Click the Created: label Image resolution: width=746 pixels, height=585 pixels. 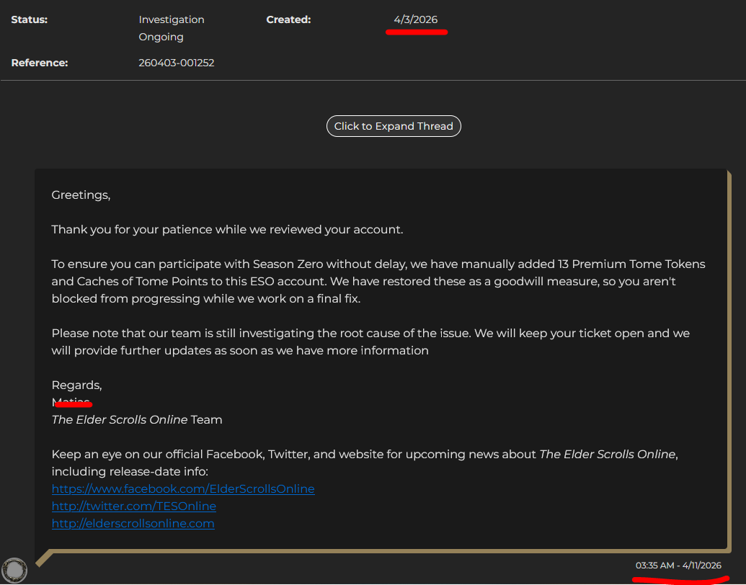coord(288,19)
